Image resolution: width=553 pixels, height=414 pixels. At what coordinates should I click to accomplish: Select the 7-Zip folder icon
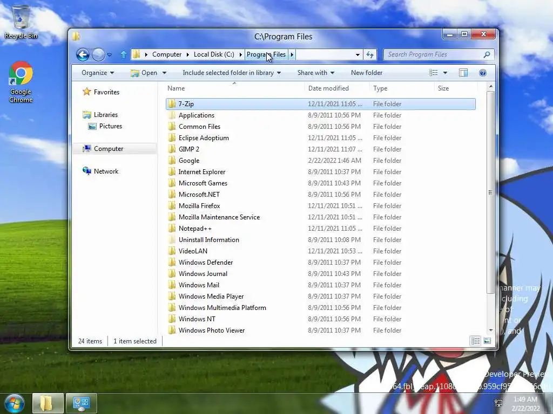click(x=172, y=104)
